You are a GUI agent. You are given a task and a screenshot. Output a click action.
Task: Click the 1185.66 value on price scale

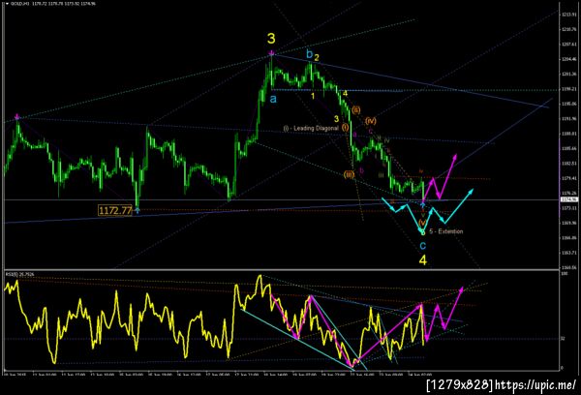pos(570,148)
